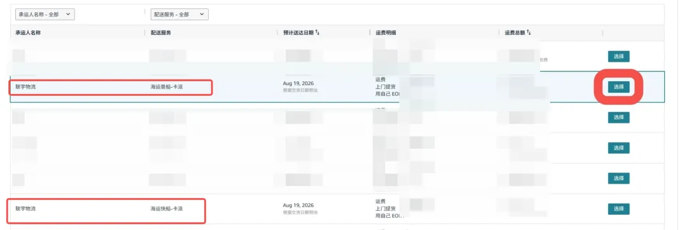Click the 承运人名称 column header
The height and width of the screenshot is (230, 687).
click(x=28, y=33)
